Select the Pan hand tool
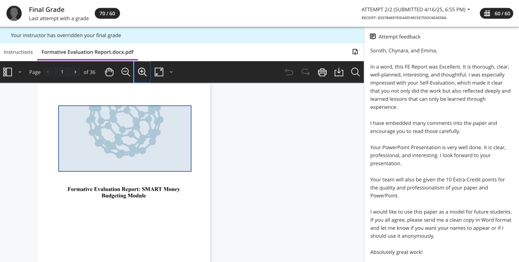The image size is (519, 262). click(x=109, y=72)
